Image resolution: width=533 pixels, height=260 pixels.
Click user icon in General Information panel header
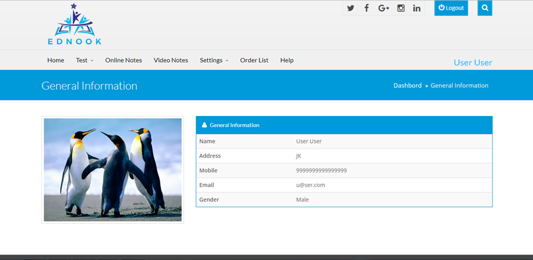click(204, 125)
